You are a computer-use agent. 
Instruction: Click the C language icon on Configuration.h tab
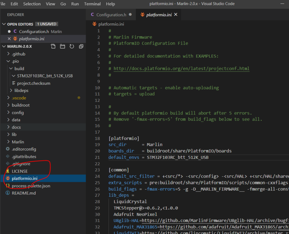pyautogui.click(x=92, y=15)
